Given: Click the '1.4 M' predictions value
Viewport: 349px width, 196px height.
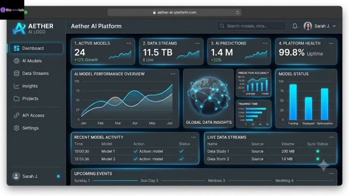Looking at the screenshot, I should tap(222, 52).
